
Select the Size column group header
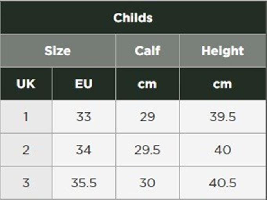(x=58, y=51)
